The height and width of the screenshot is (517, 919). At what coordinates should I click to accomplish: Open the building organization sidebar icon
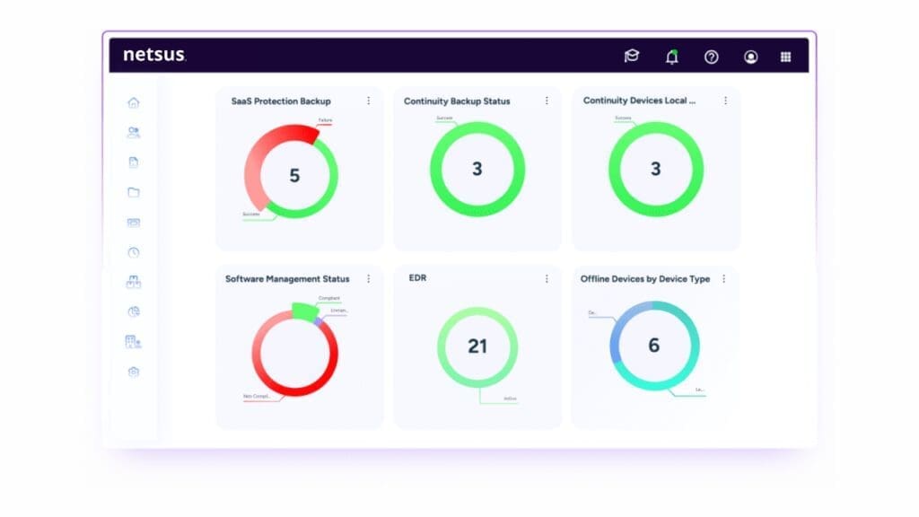(x=134, y=342)
